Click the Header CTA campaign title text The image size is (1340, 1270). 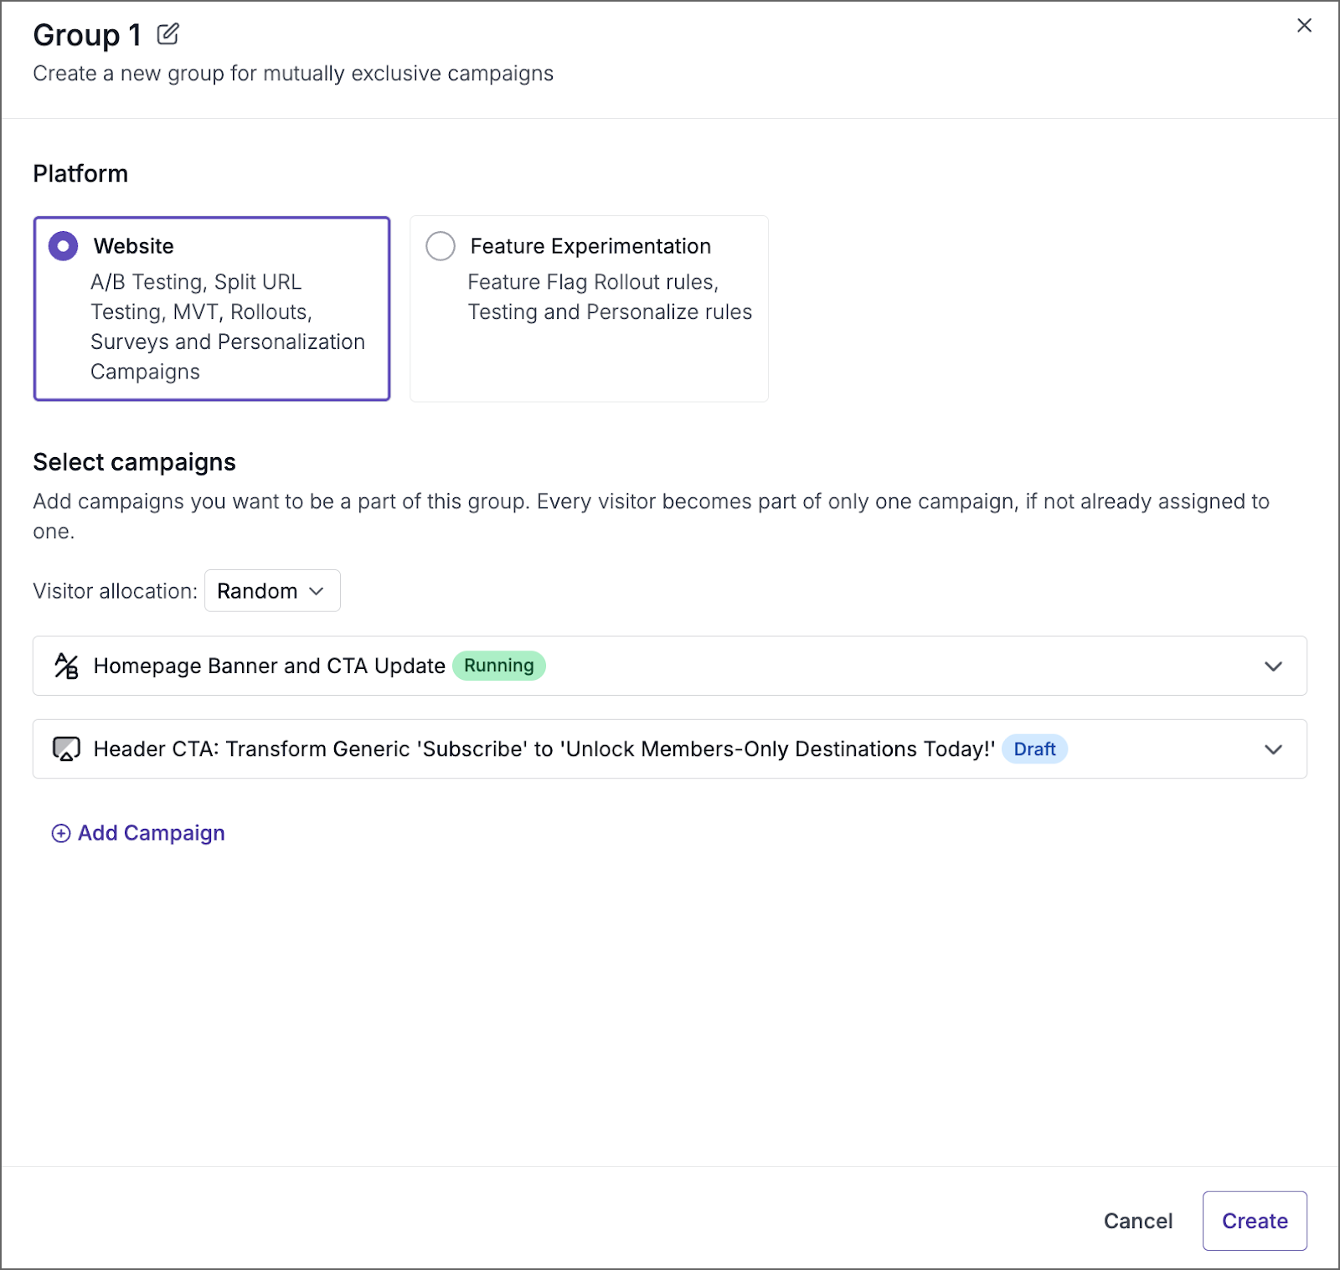click(544, 749)
